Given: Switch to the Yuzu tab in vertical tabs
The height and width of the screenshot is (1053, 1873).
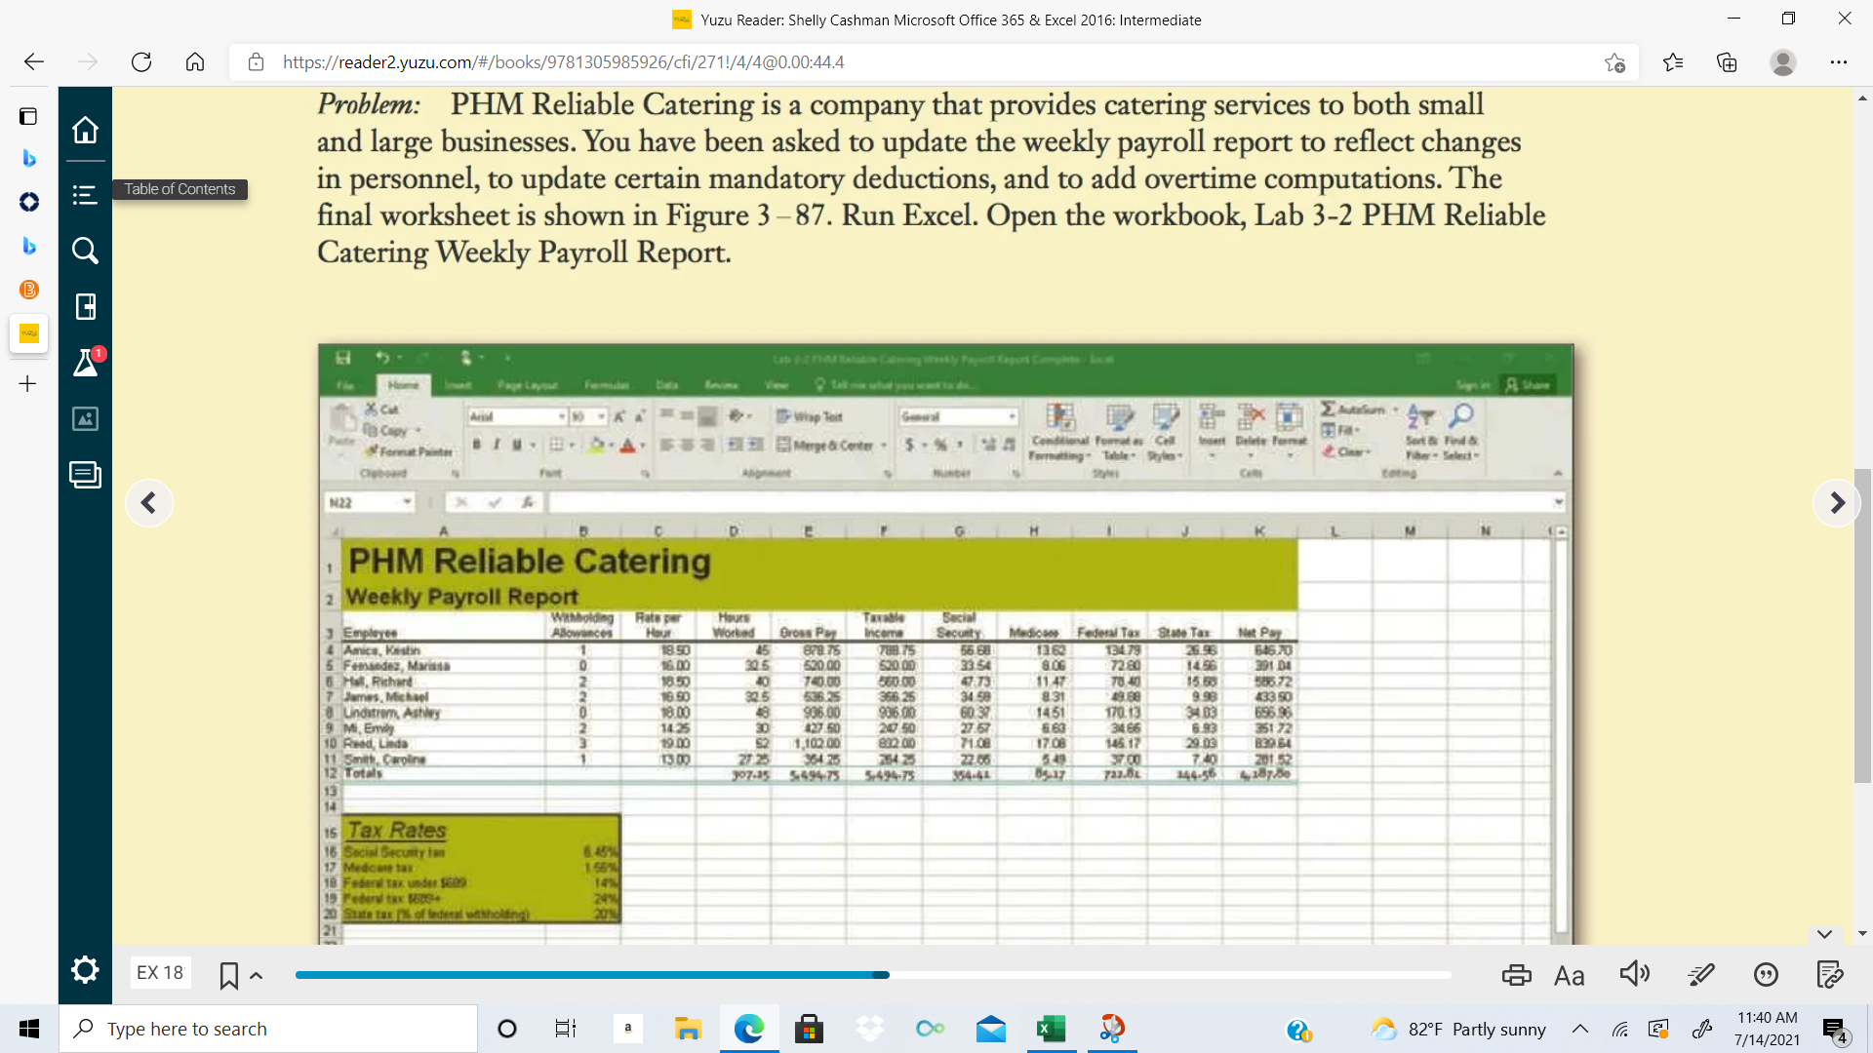Looking at the screenshot, I should 29,333.
